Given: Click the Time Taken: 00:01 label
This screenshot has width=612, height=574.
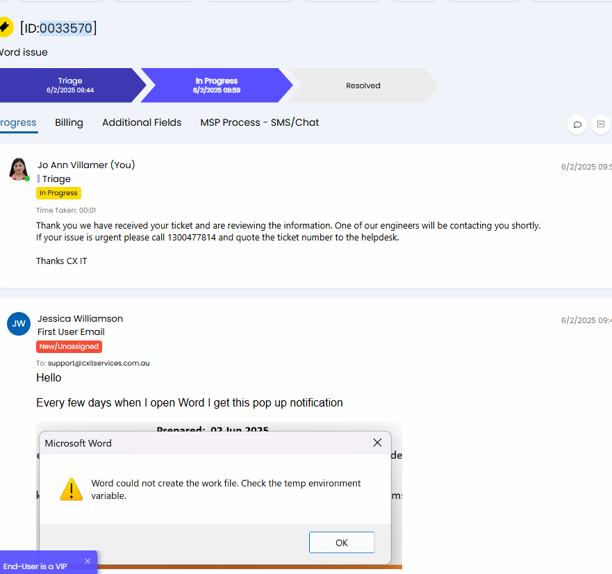Looking at the screenshot, I should pos(66,210).
